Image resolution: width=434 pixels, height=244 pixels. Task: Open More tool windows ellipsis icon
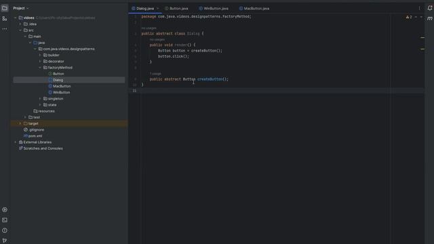[5, 28]
